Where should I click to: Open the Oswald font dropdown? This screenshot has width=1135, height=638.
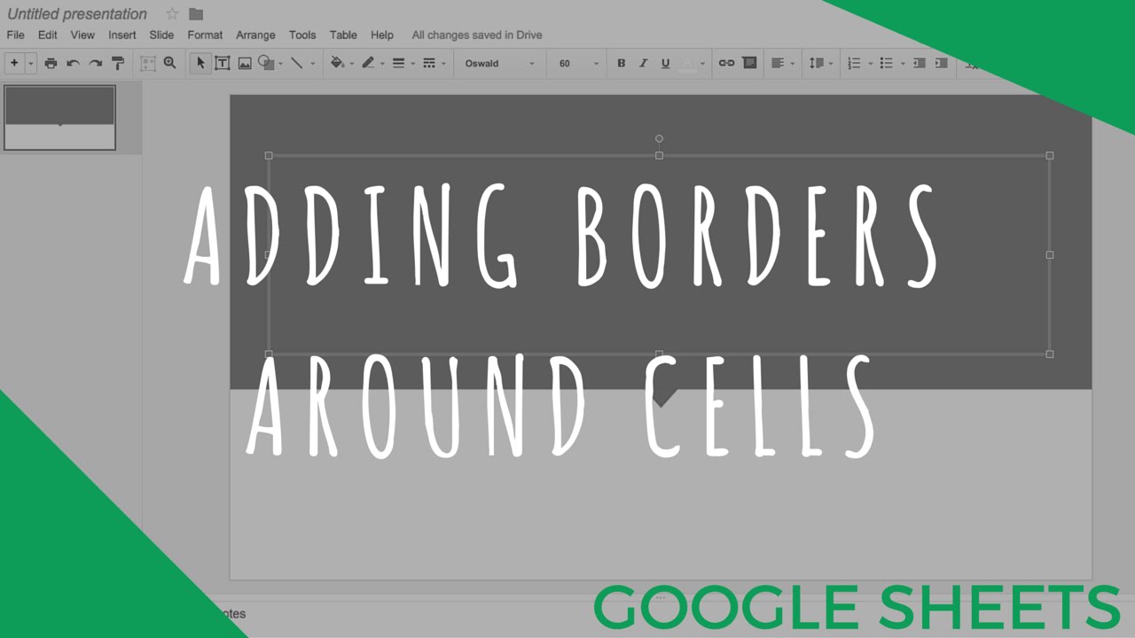coord(499,63)
